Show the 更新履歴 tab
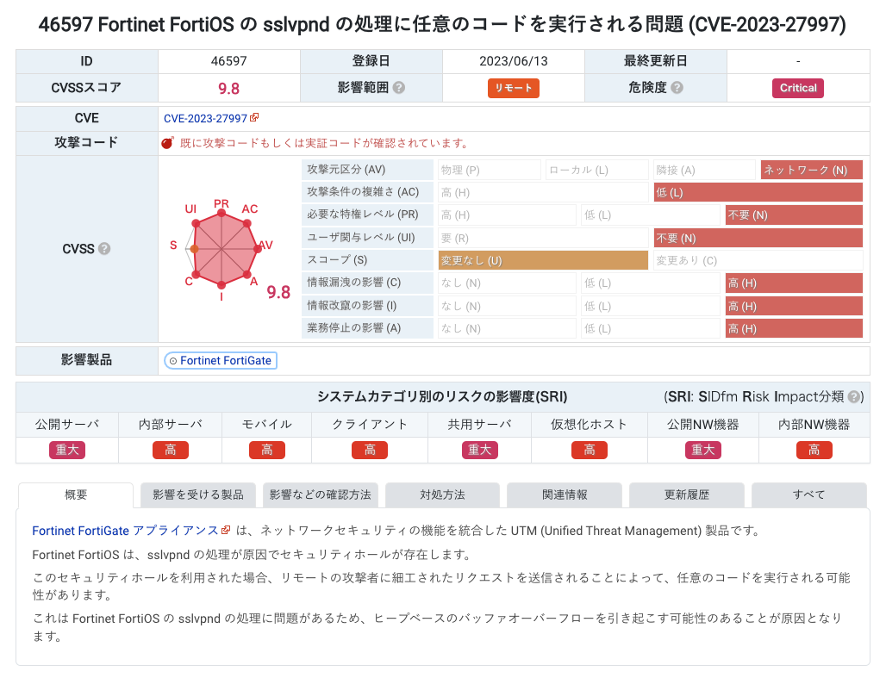The height and width of the screenshot is (678, 886). (687, 495)
